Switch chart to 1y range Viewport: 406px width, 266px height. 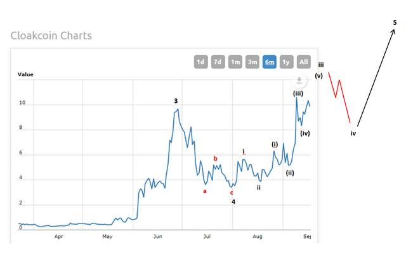287,62
